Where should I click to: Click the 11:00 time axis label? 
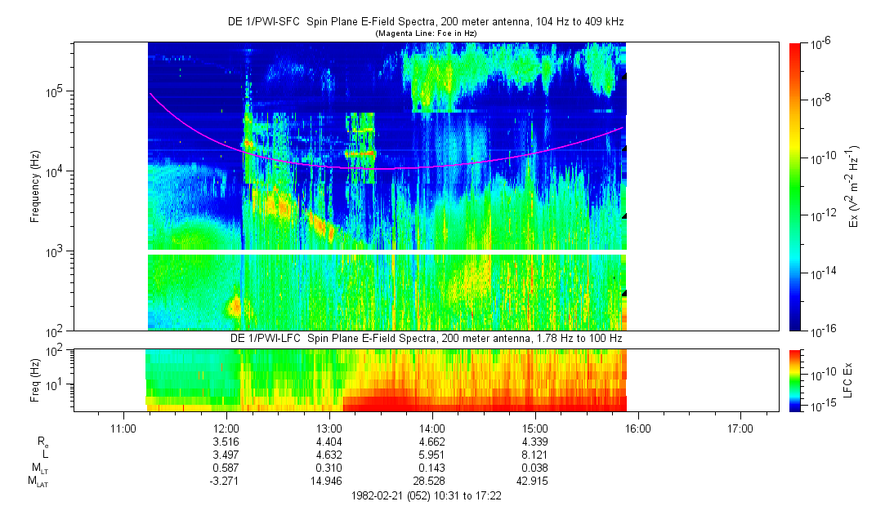pyautogui.click(x=123, y=428)
